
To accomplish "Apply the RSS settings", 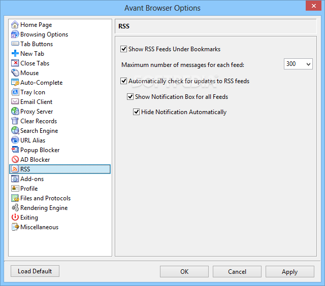I will pos(290,271).
